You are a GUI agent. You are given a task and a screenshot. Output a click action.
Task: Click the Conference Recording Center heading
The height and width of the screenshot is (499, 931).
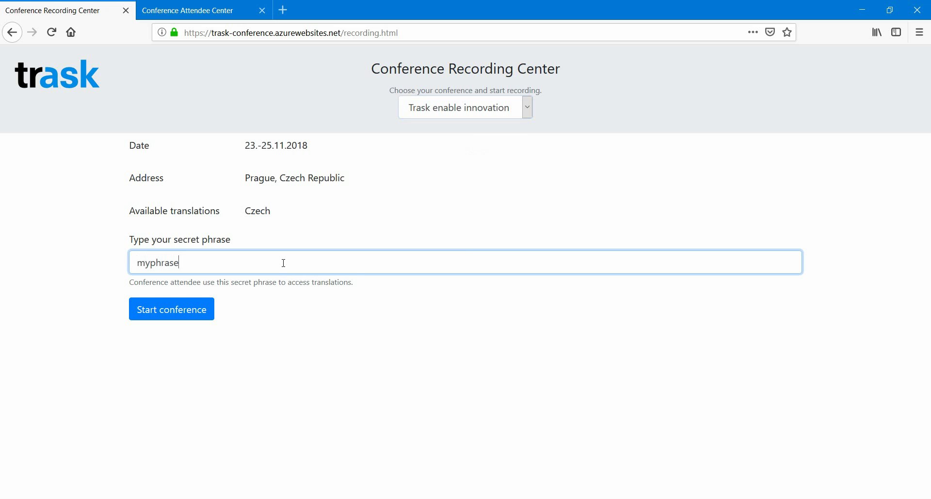click(465, 69)
